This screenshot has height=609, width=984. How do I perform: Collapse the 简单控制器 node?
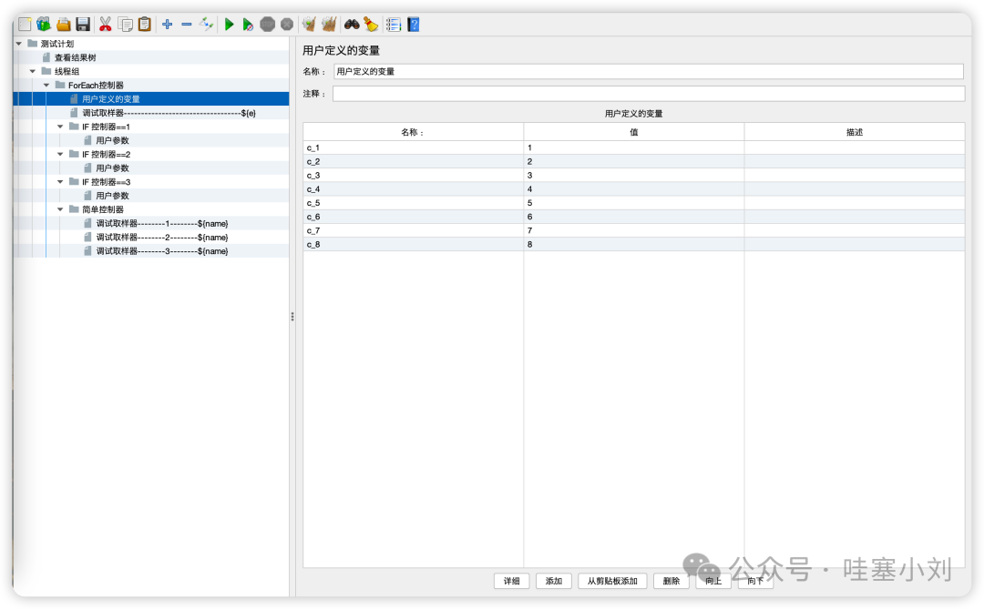click(x=60, y=208)
